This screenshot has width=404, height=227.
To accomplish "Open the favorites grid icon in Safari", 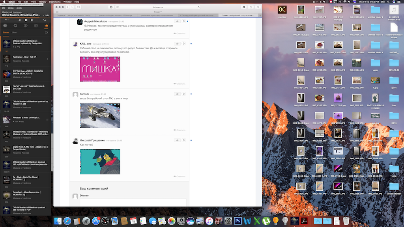I will click(x=57, y=12).
